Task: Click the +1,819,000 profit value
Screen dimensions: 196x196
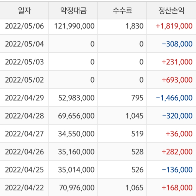Action: click(x=174, y=26)
